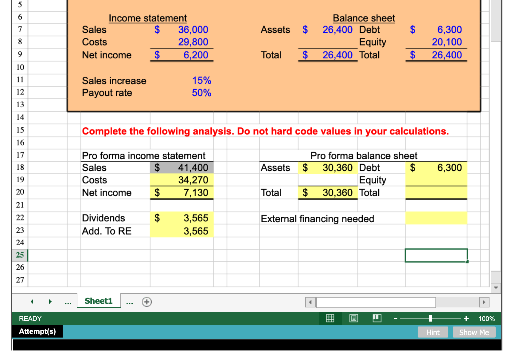Select pro forma Equity yellow input cell
This screenshot has height=356, width=511.
pyautogui.click(x=436, y=180)
